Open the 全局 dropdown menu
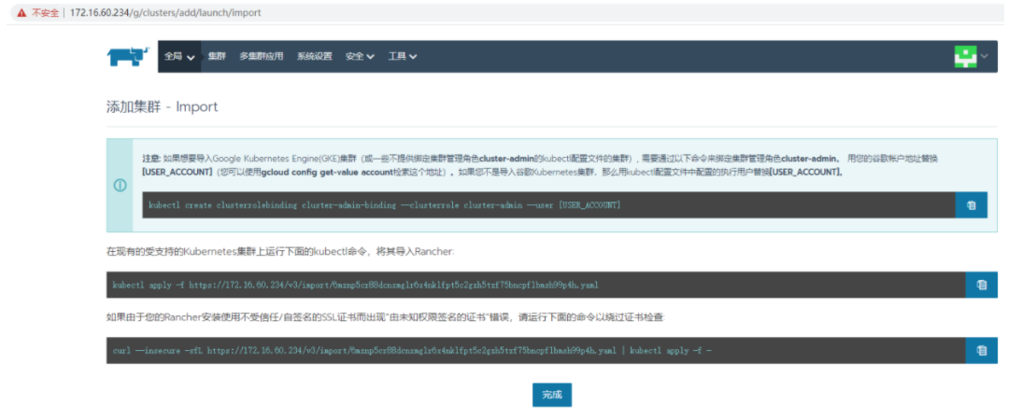This screenshot has width=1009, height=420. point(179,57)
